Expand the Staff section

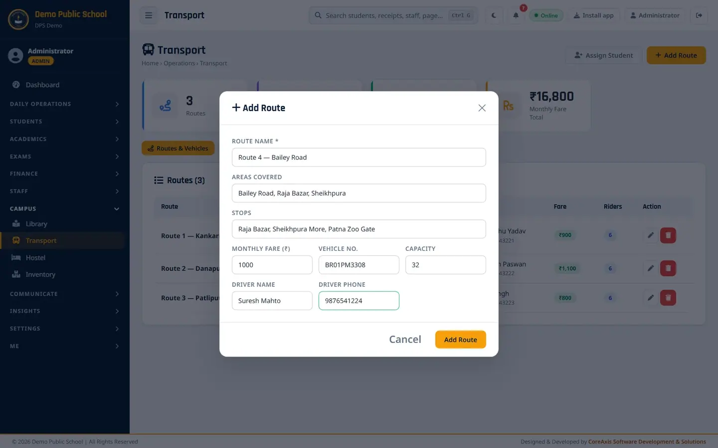(x=65, y=191)
